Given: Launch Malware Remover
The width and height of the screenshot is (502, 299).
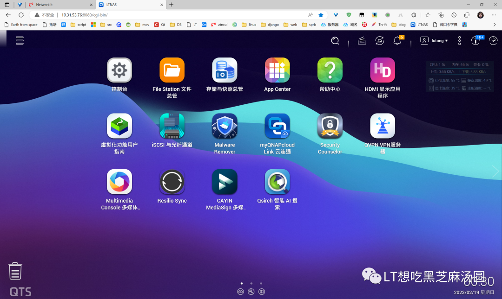Looking at the screenshot, I should [x=225, y=126].
